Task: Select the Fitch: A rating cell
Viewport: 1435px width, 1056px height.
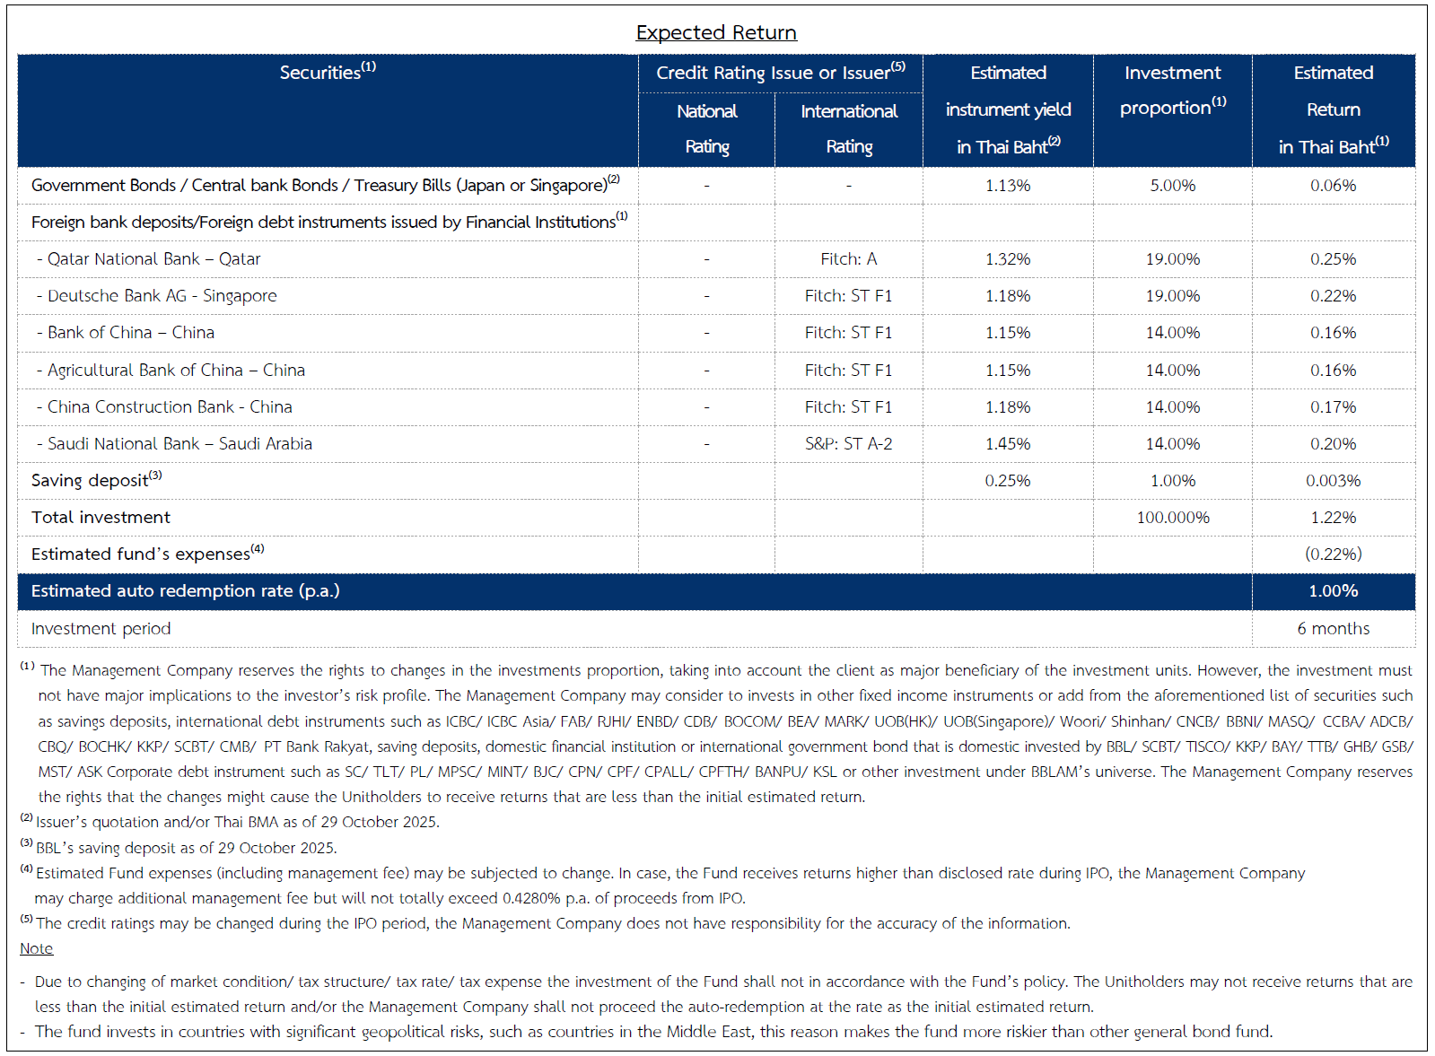Action: [x=848, y=259]
